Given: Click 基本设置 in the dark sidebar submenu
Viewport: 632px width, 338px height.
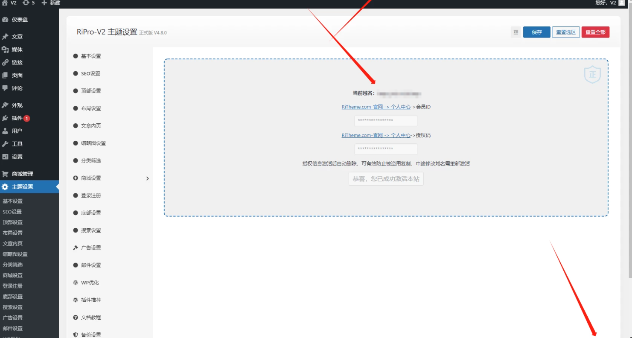Looking at the screenshot, I should [x=13, y=201].
